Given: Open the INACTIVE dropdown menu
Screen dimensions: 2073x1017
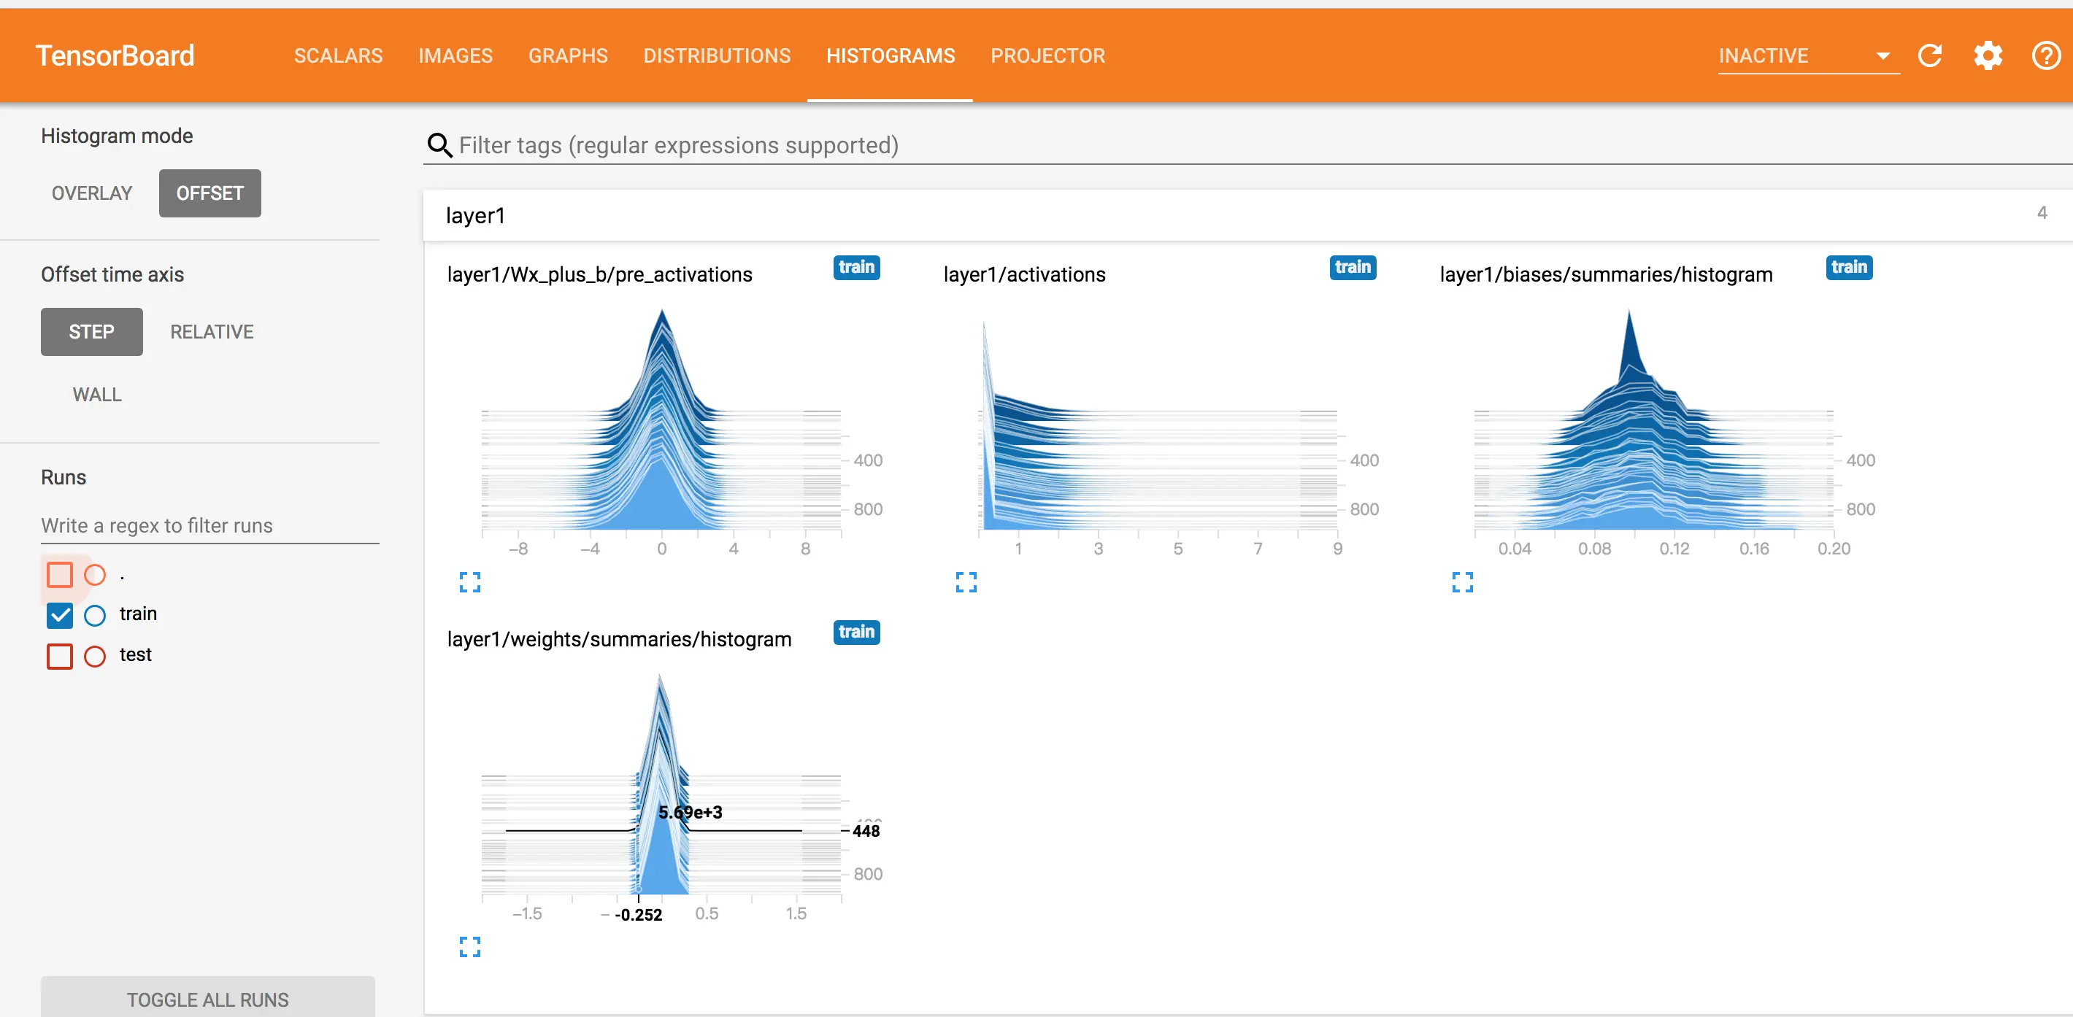Looking at the screenshot, I should (x=1807, y=55).
